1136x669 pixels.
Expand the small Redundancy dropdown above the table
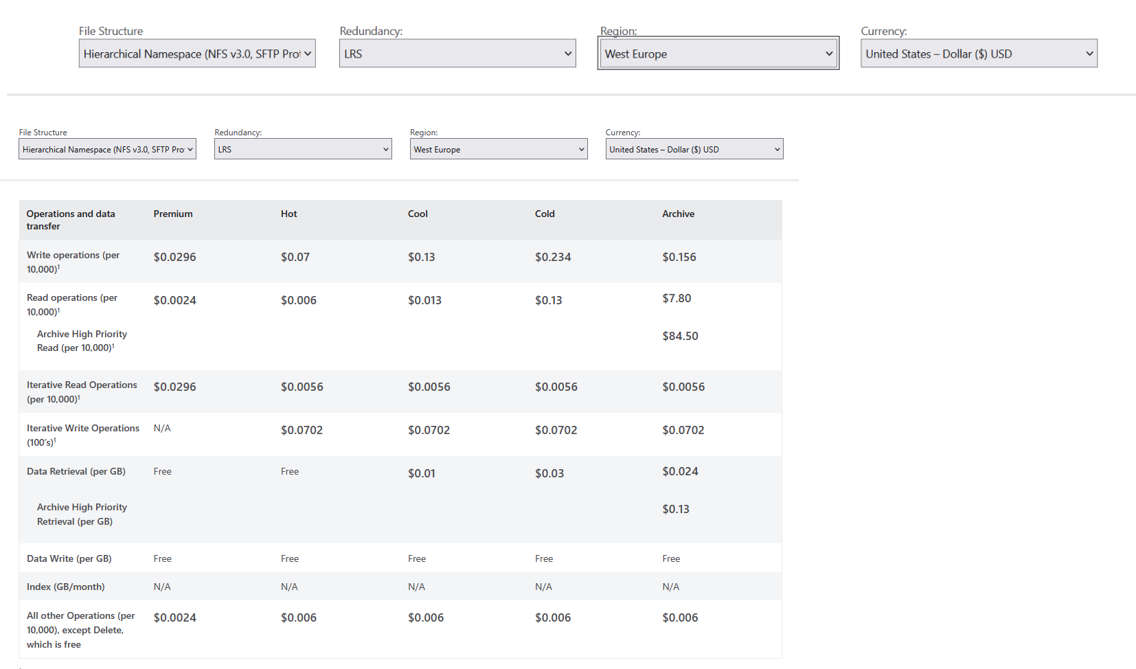[x=302, y=149]
